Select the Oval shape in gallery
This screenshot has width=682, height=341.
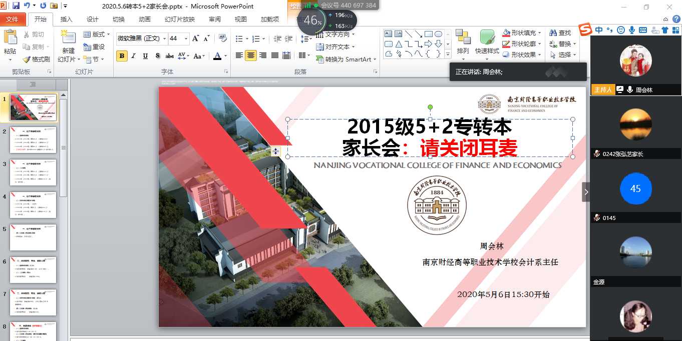[438, 34]
